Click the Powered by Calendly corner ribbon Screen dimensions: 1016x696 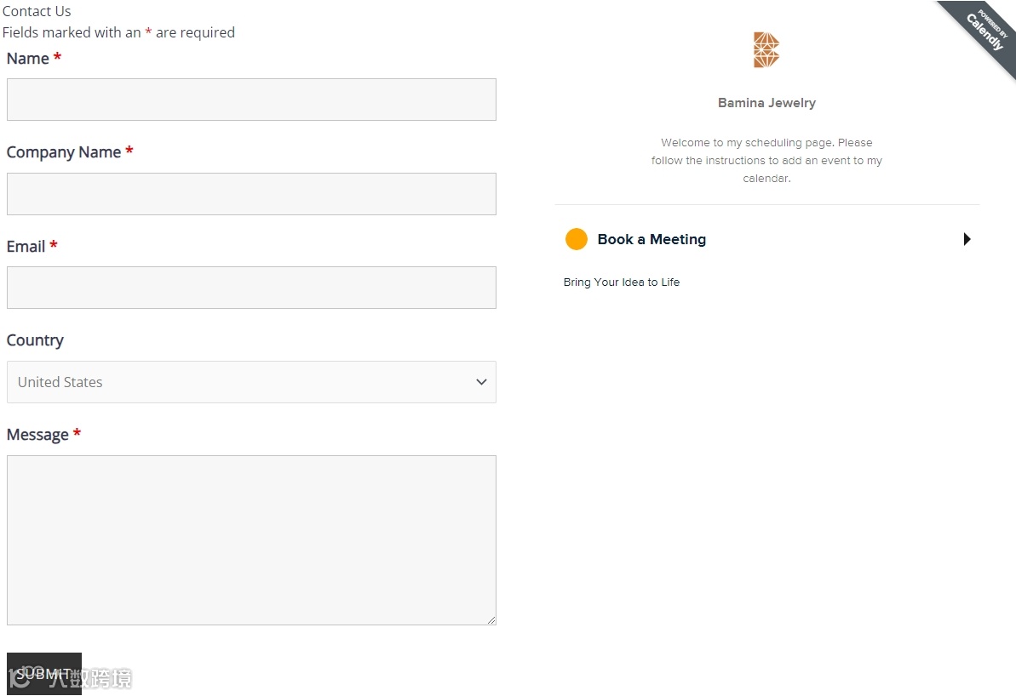point(986,32)
